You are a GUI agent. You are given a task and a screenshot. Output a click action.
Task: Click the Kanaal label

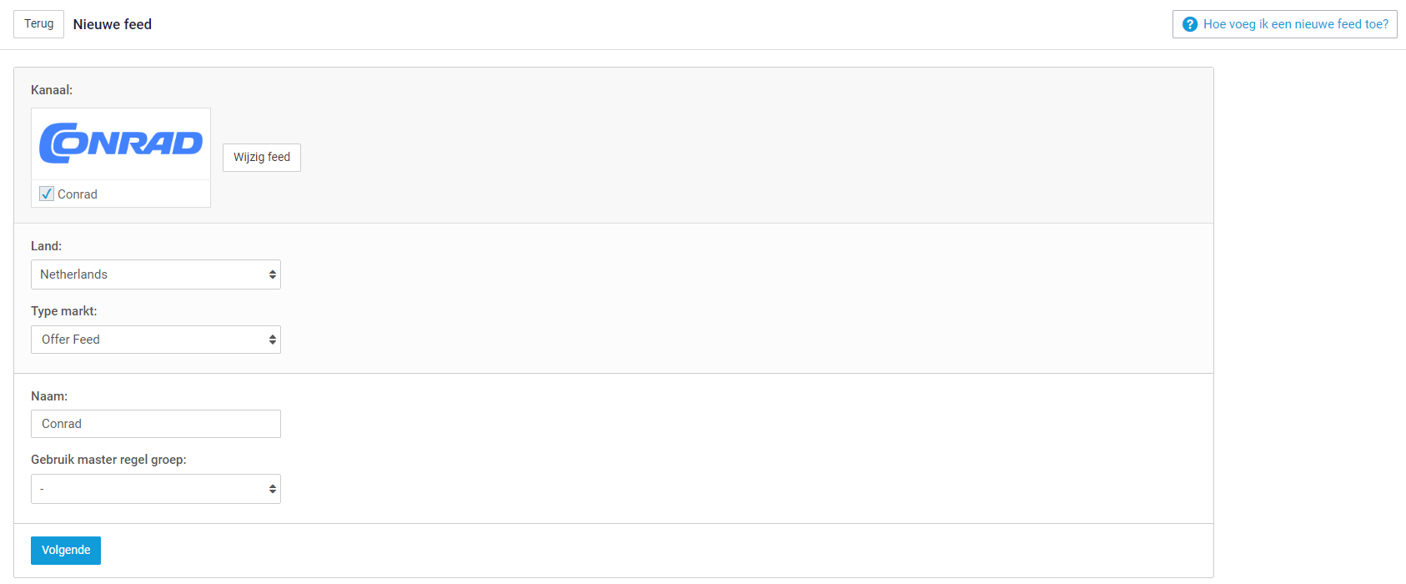click(52, 90)
